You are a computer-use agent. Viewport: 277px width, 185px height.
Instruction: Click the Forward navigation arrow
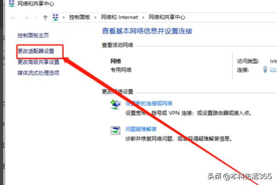[26, 18]
